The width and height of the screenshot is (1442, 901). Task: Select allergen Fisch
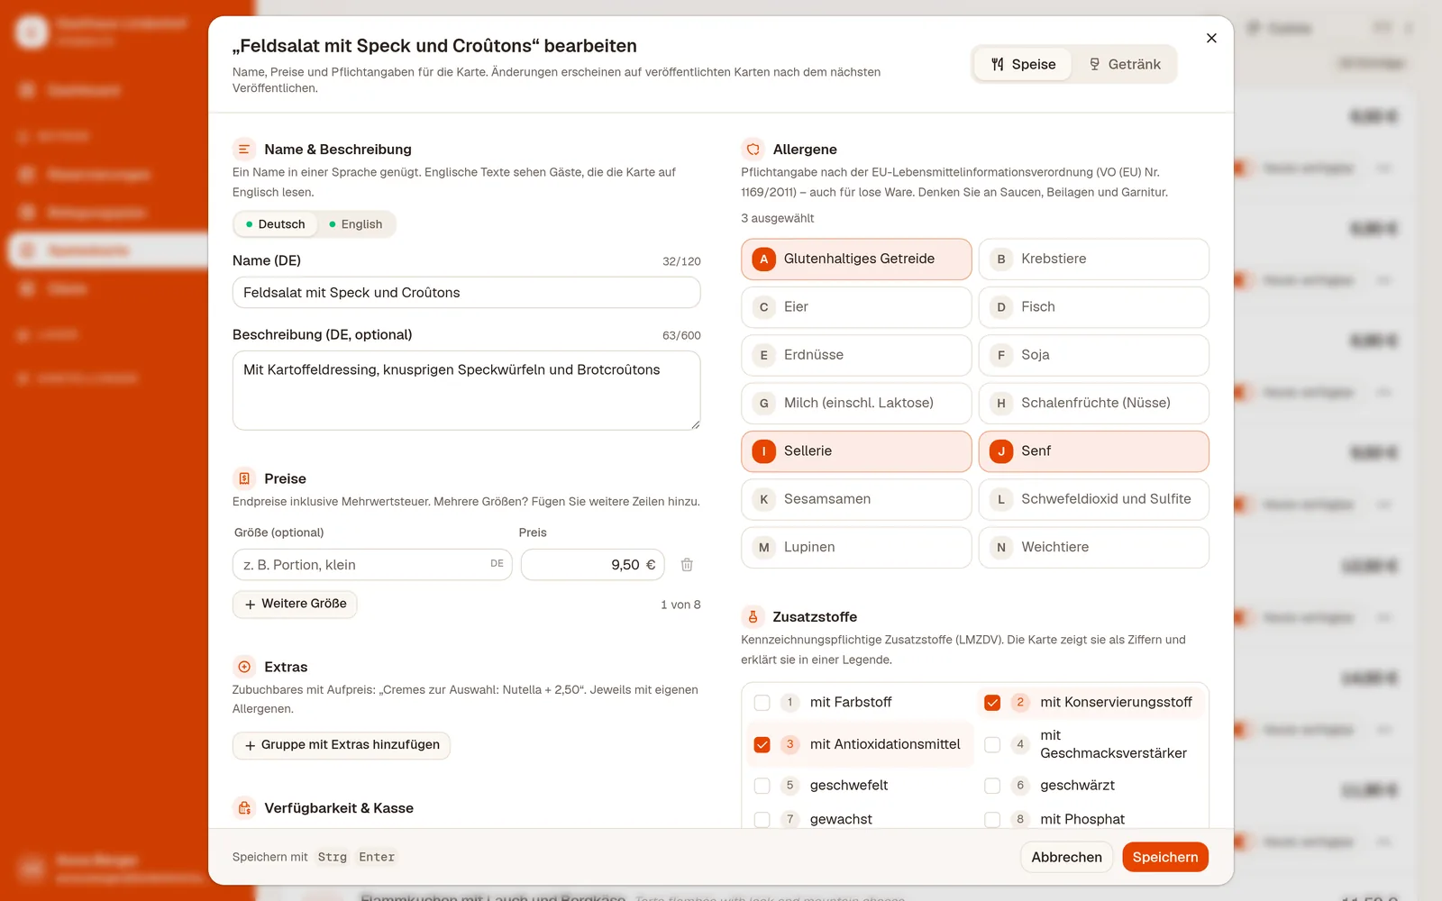(x=1093, y=307)
